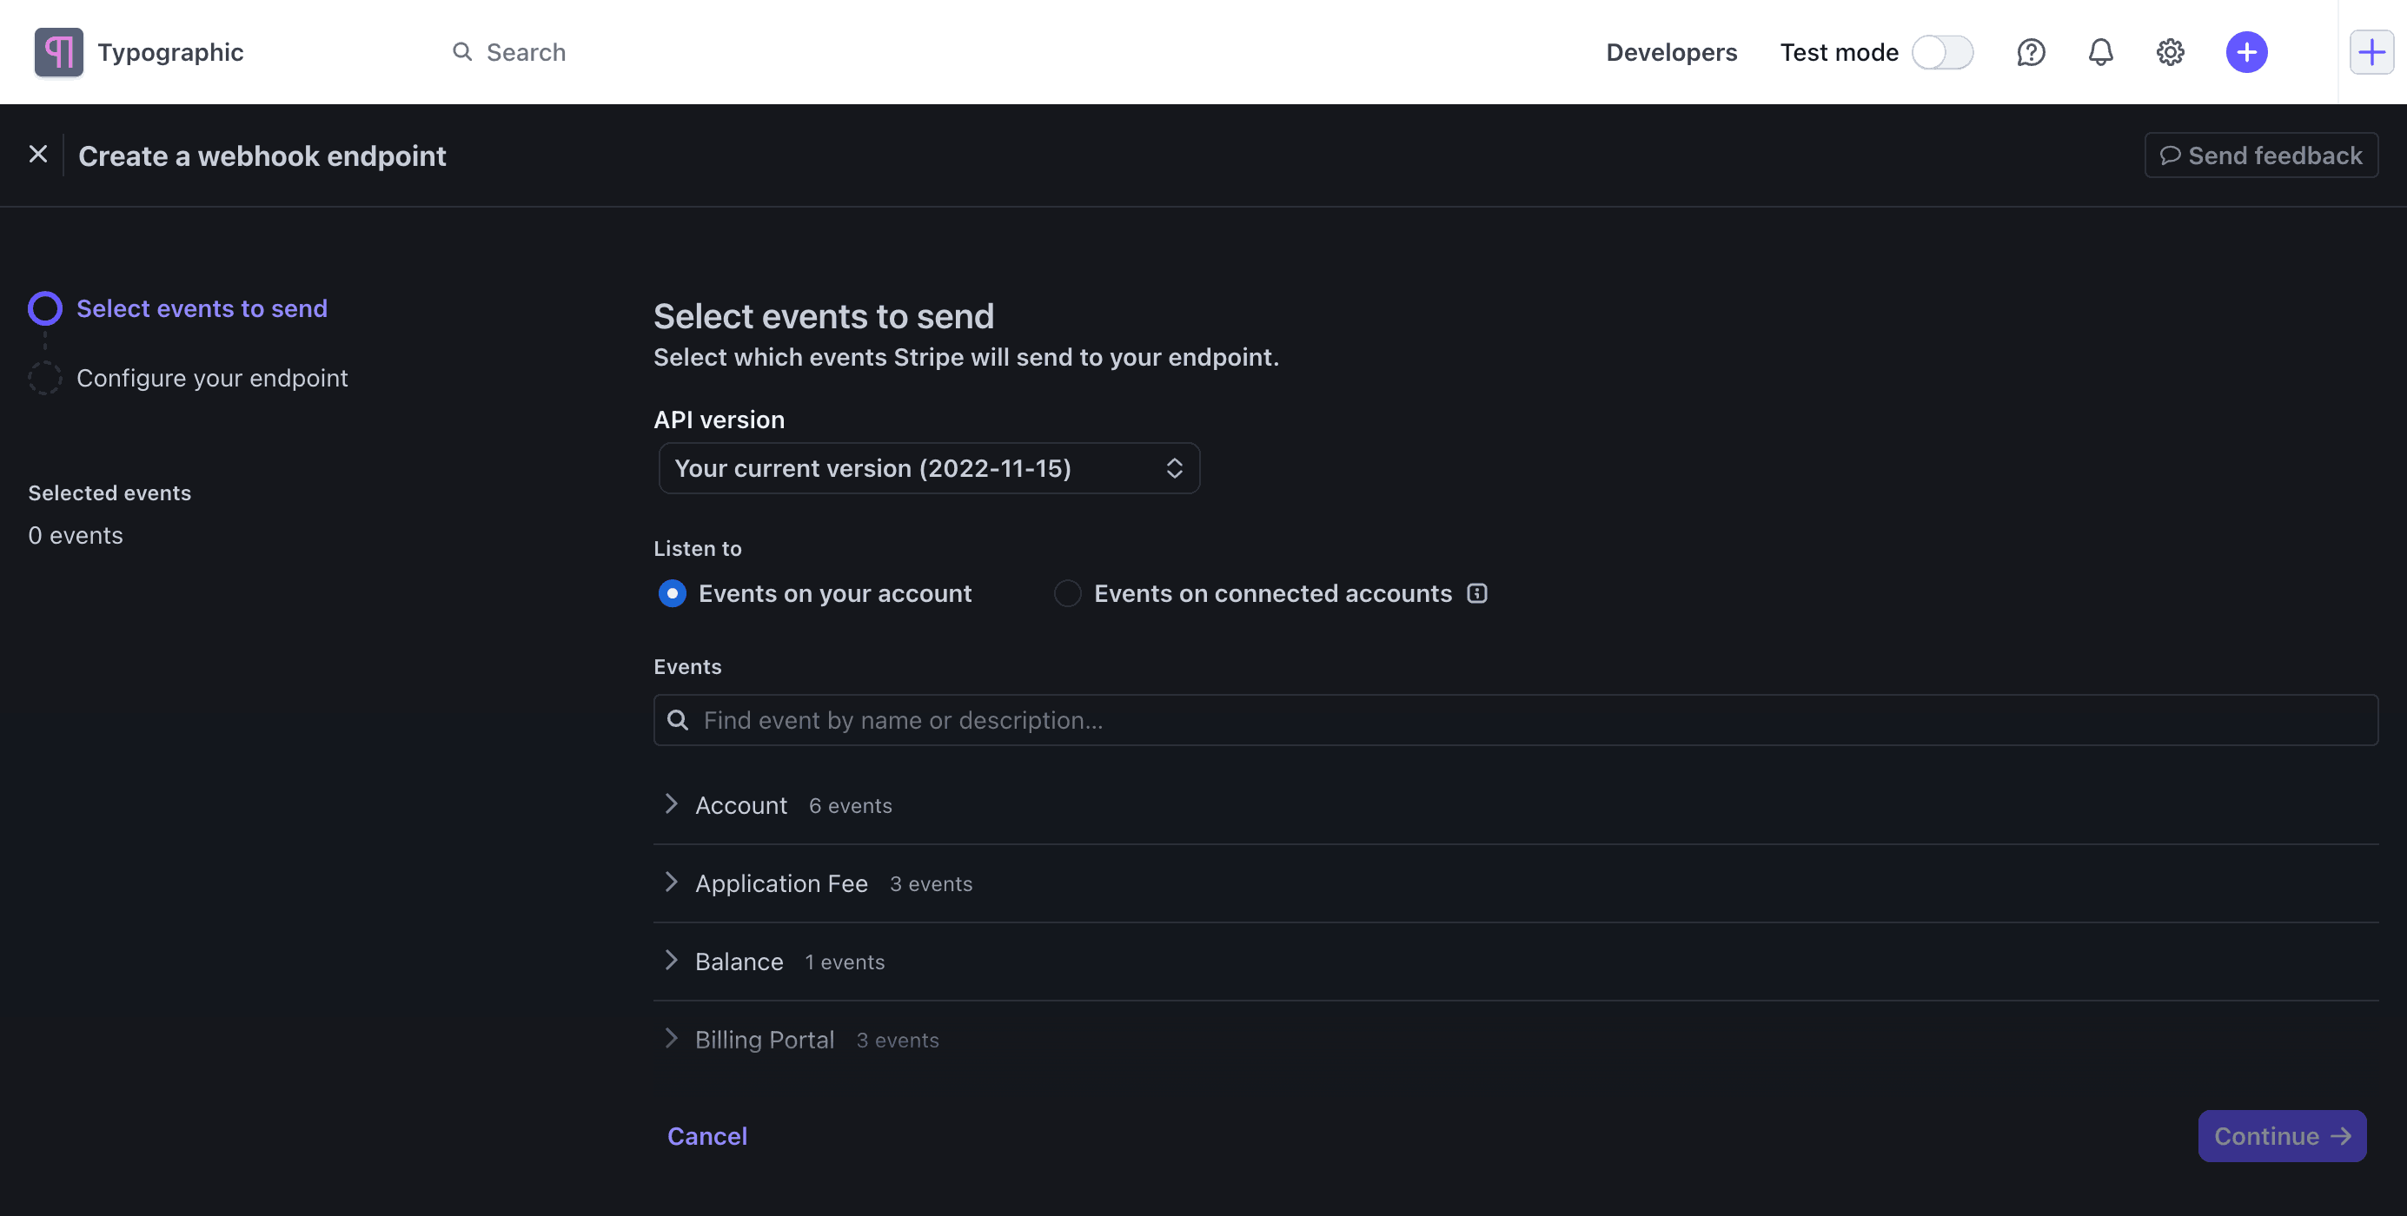
Task: Click the Continue button to proceed
Action: 2281,1135
